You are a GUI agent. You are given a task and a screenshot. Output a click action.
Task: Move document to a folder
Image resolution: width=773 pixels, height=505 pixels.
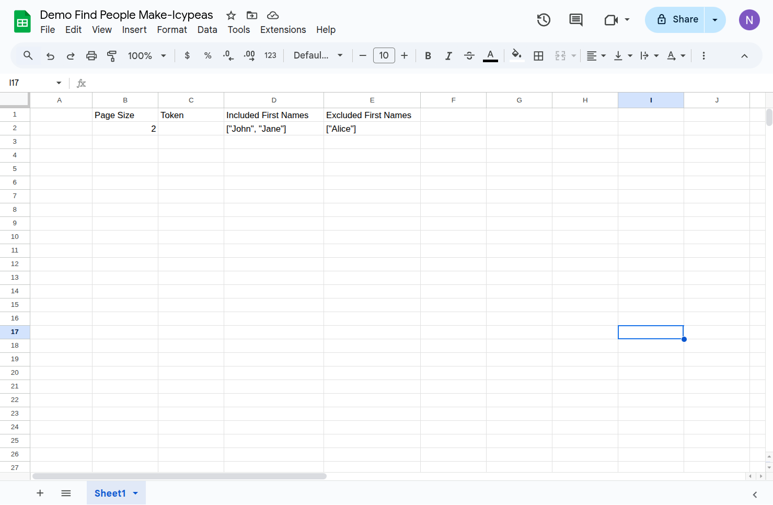(252, 15)
